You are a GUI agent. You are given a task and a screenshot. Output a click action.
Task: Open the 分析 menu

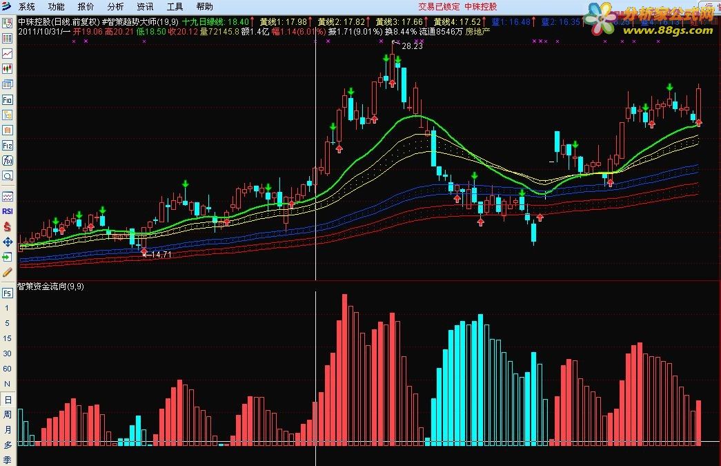(x=115, y=6)
